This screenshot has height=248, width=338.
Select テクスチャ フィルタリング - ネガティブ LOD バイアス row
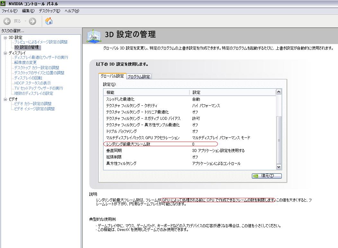pyautogui.click(x=190, y=119)
